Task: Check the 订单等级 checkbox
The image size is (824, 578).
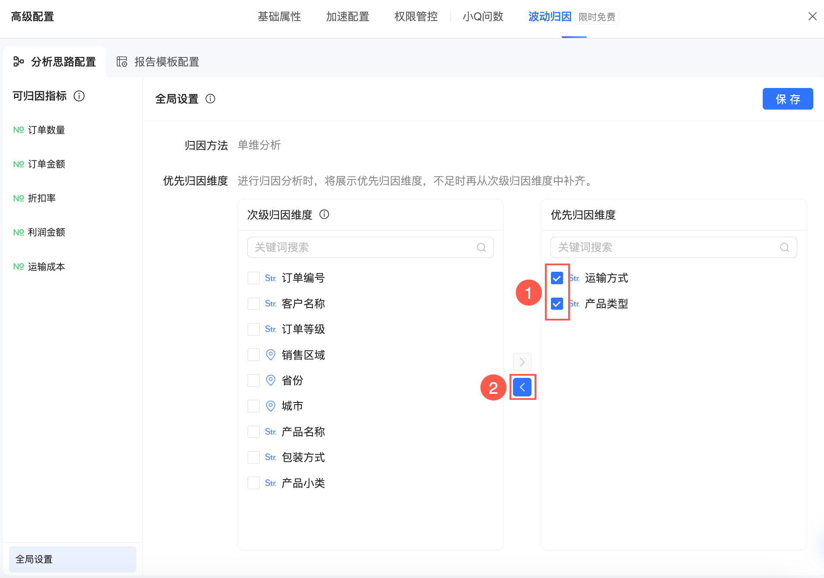Action: pos(254,329)
